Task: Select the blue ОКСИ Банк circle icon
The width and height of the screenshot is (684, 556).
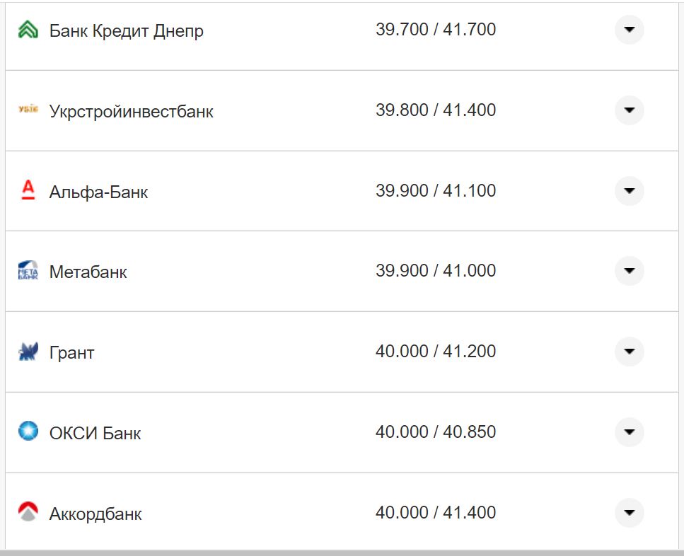Action: click(28, 432)
